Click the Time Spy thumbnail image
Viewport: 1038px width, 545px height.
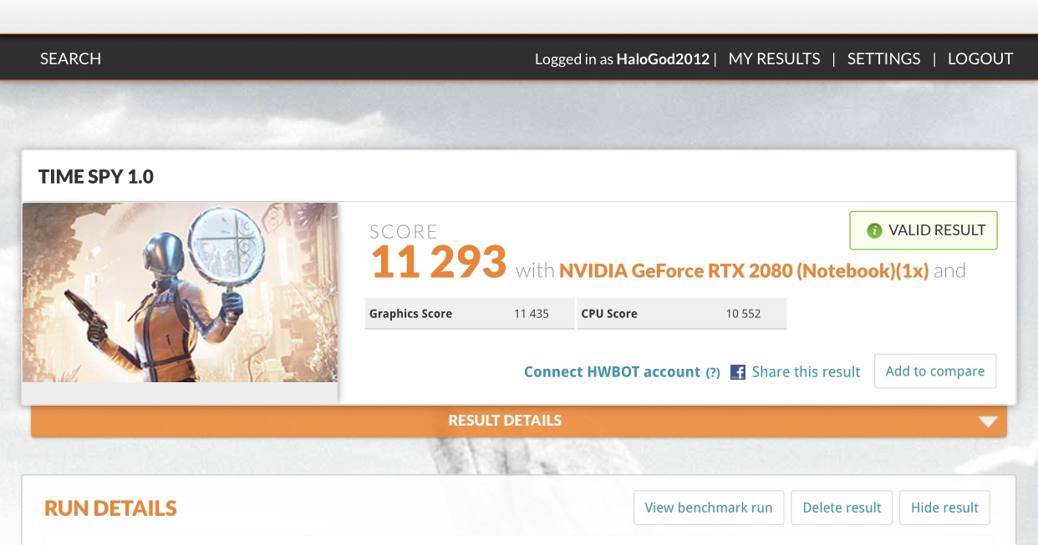click(180, 293)
